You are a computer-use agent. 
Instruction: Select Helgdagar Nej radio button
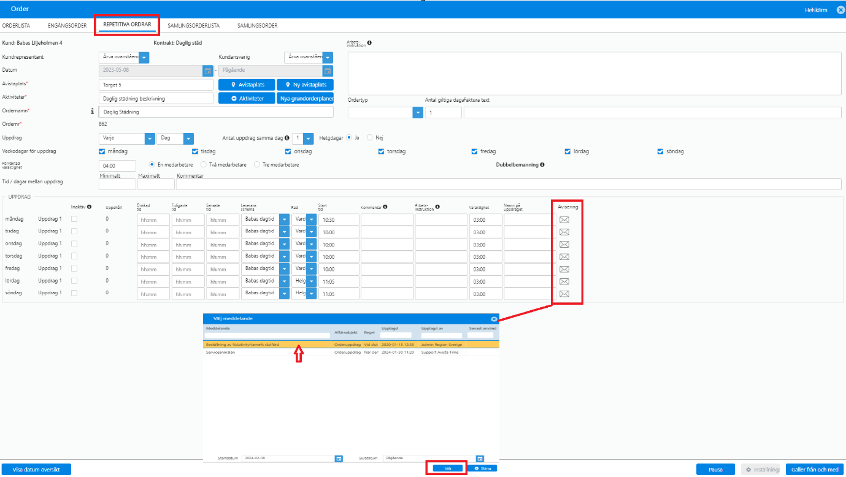370,137
